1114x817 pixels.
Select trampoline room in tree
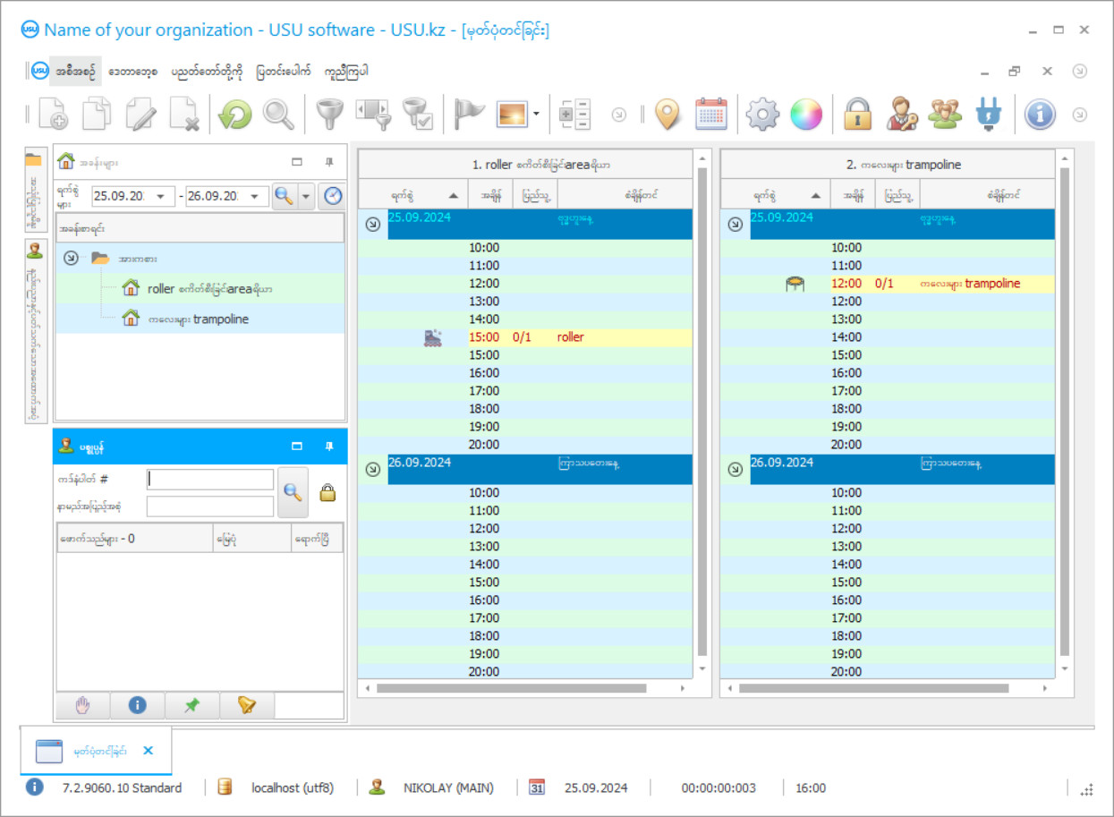(x=200, y=319)
